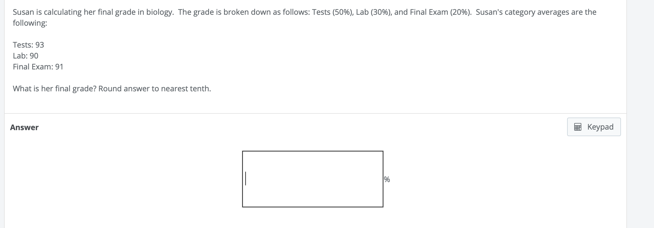Highlight the phrase 'Round answer to nearest tenth'
654x228 pixels.
coord(155,88)
